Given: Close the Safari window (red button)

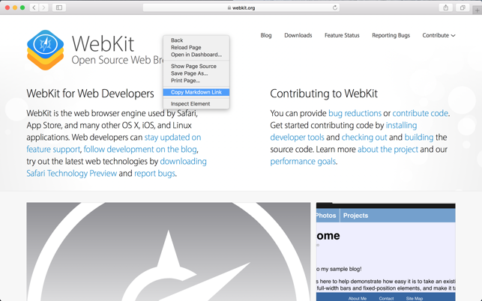Looking at the screenshot, I should pyautogui.click(x=7, y=7).
